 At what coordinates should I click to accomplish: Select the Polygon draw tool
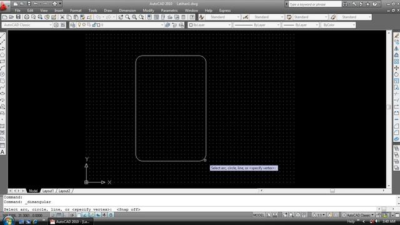(x=2, y=55)
